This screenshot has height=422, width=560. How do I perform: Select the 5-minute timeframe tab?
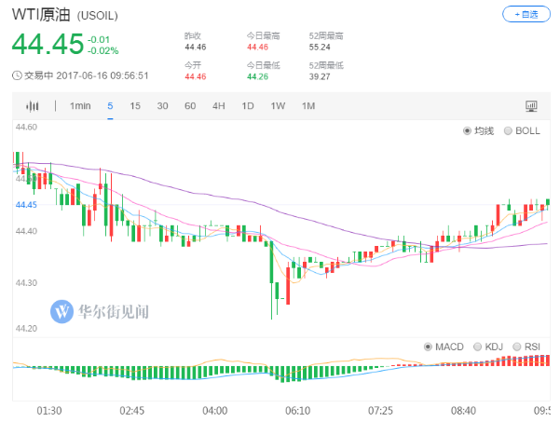click(110, 106)
